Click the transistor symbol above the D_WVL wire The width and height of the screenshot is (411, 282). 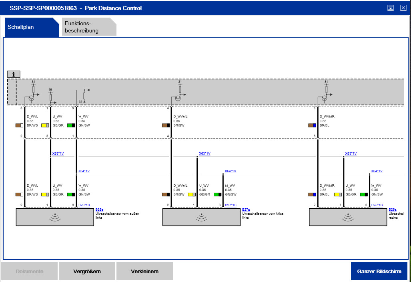coord(31,98)
